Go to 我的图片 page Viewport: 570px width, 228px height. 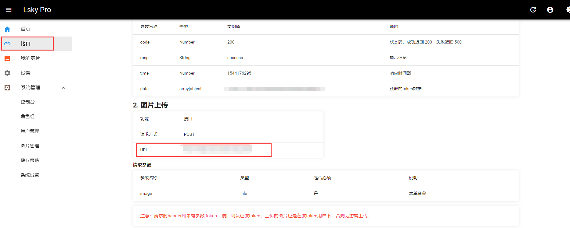30,58
